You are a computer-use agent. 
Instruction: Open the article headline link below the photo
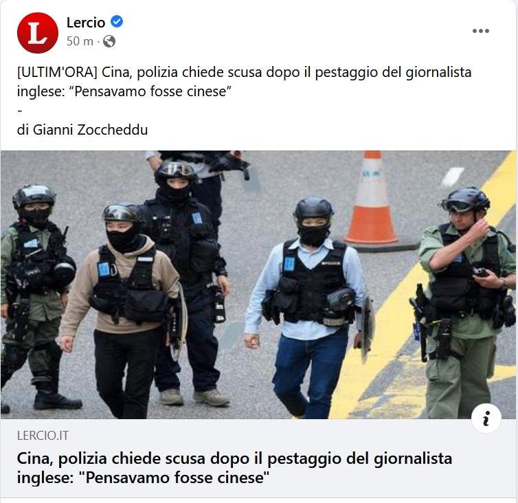234,468
